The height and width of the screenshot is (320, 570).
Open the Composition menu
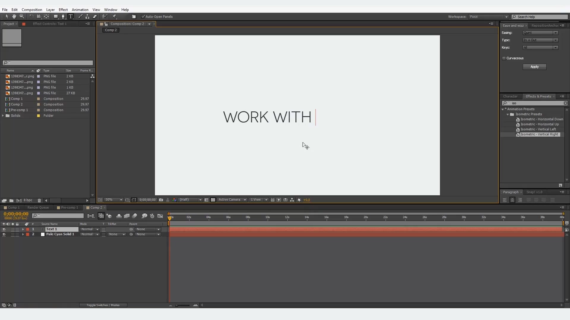pos(32,10)
